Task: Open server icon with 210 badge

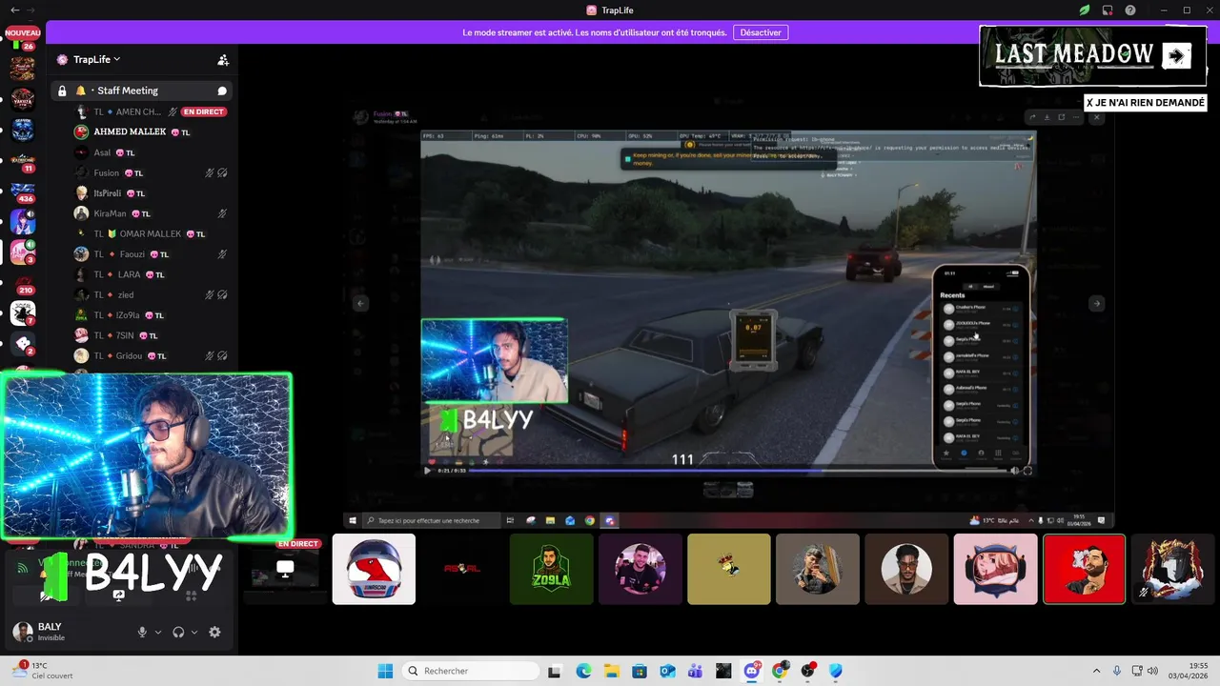Action: click(23, 283)
